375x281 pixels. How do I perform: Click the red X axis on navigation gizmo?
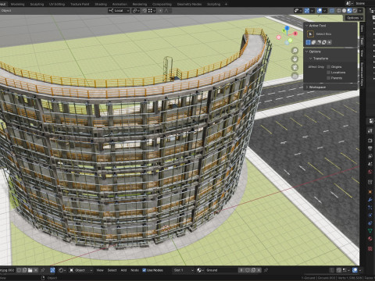(x=295, y=34)
